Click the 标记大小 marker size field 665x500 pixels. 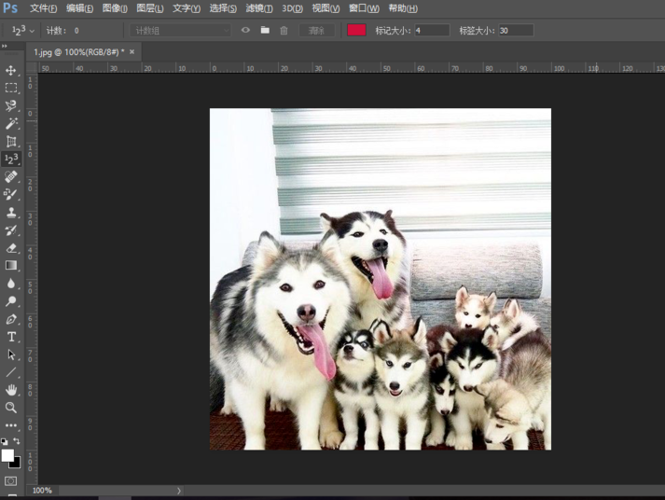pyautogui.click(x=431, y=31)
